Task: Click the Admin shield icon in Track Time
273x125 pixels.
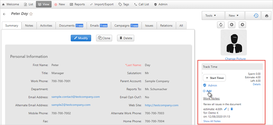Action: click(205, 86)
